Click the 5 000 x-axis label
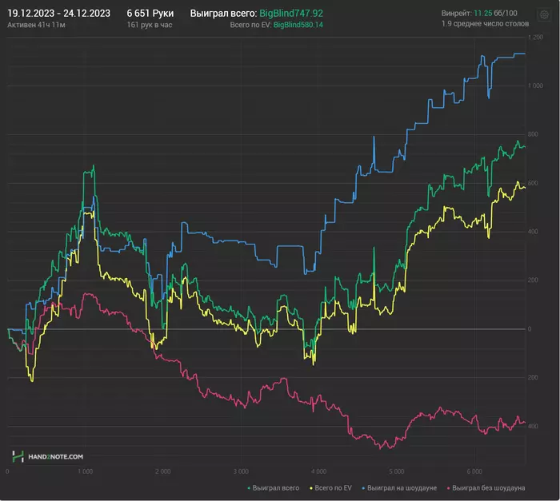The image size is (560, 501). pyautogui.click(x=396, y=471)
